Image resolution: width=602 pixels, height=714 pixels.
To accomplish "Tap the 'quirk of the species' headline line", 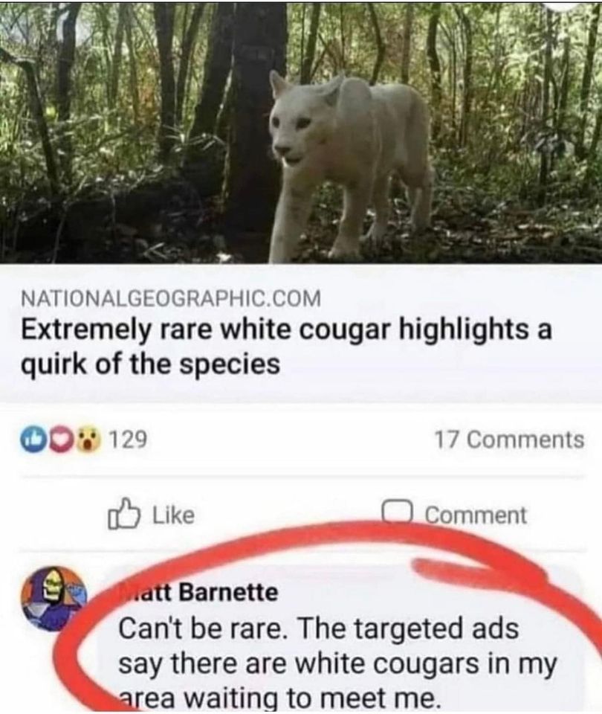I will 150,365.
